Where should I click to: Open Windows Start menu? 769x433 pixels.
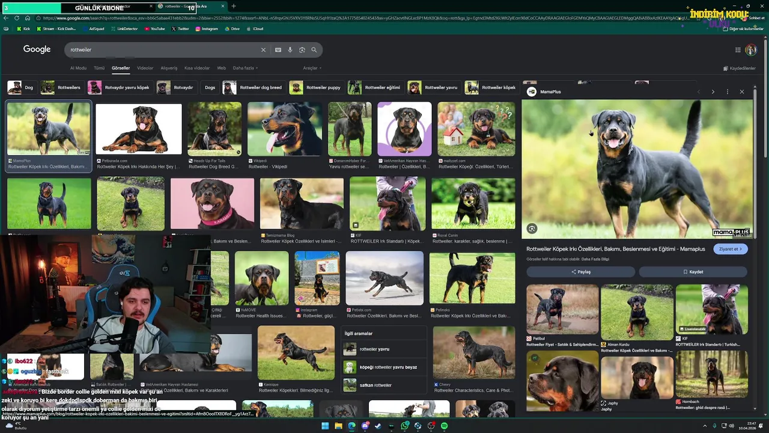(x=325, y=426)
